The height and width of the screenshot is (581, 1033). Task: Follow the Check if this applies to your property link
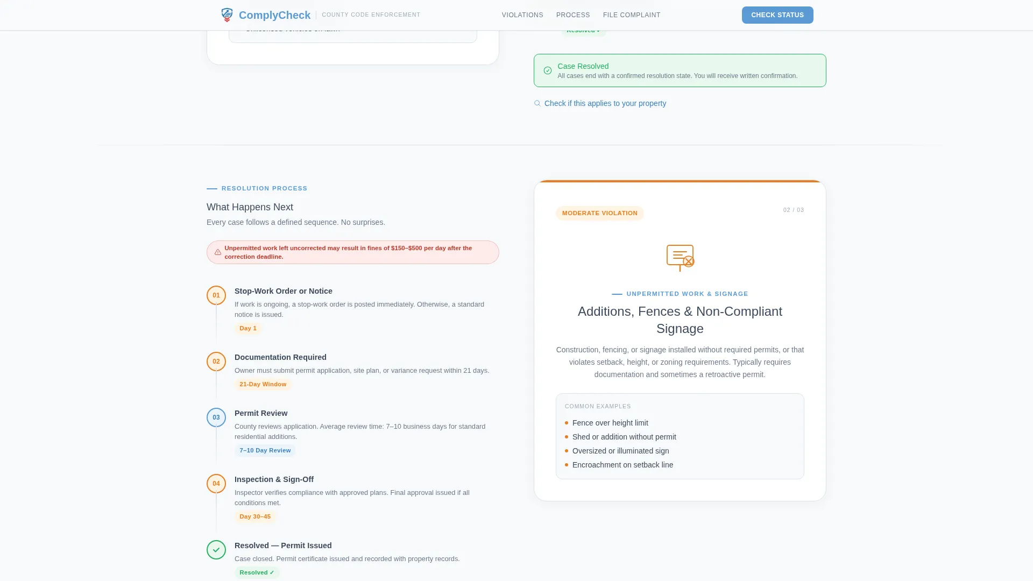coord(605,103)
